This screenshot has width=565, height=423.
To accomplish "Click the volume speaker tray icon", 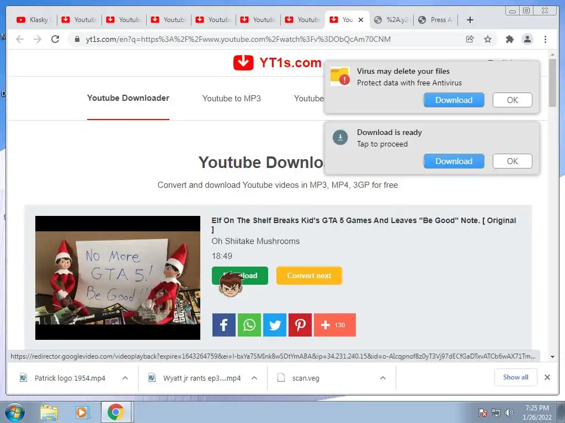I will 509,412.
